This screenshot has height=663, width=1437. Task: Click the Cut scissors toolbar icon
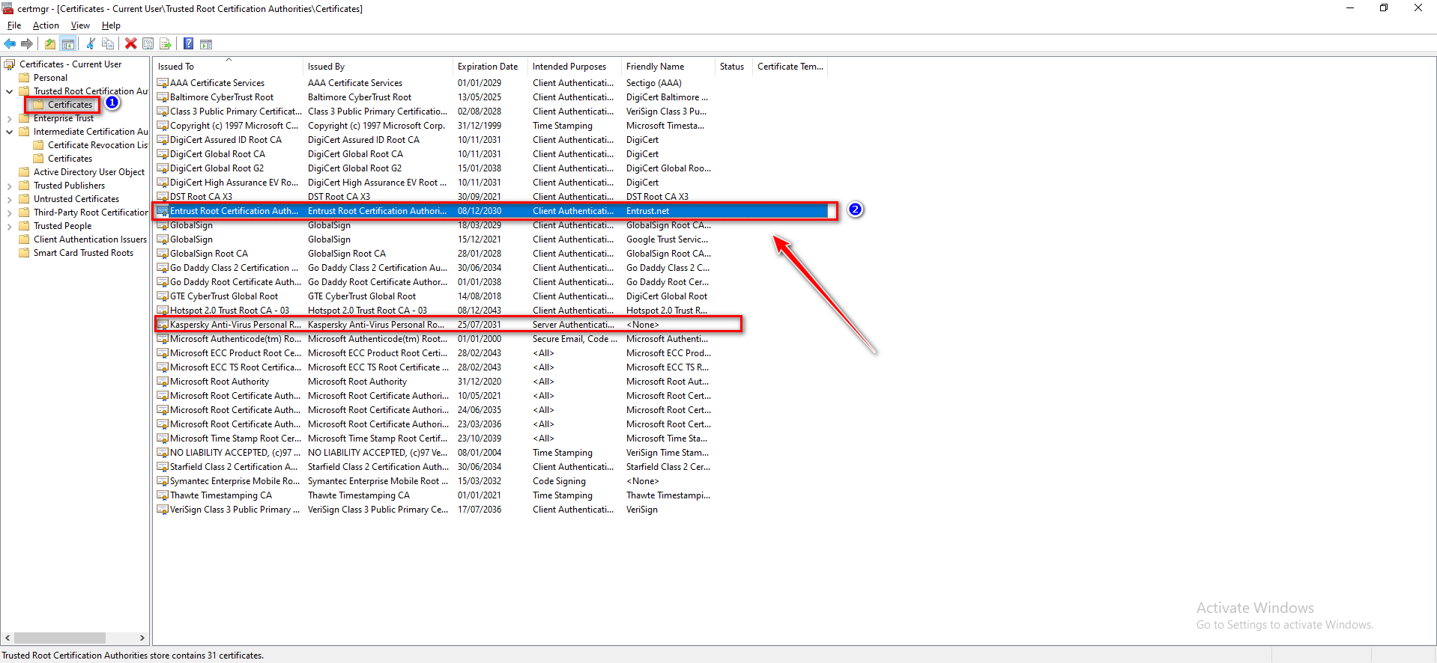pos(91,43)
